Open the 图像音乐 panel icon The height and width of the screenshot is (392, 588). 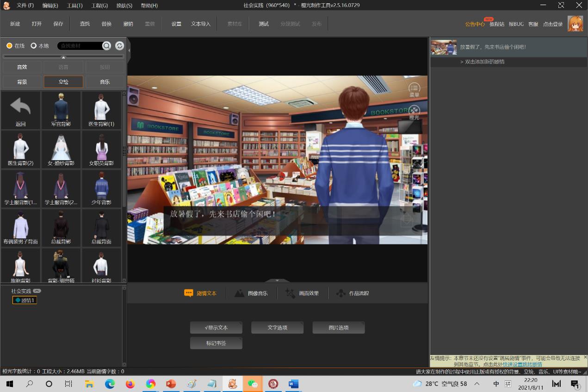point(239,293)
